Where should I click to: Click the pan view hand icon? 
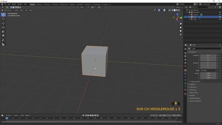(x=180, y=27)
